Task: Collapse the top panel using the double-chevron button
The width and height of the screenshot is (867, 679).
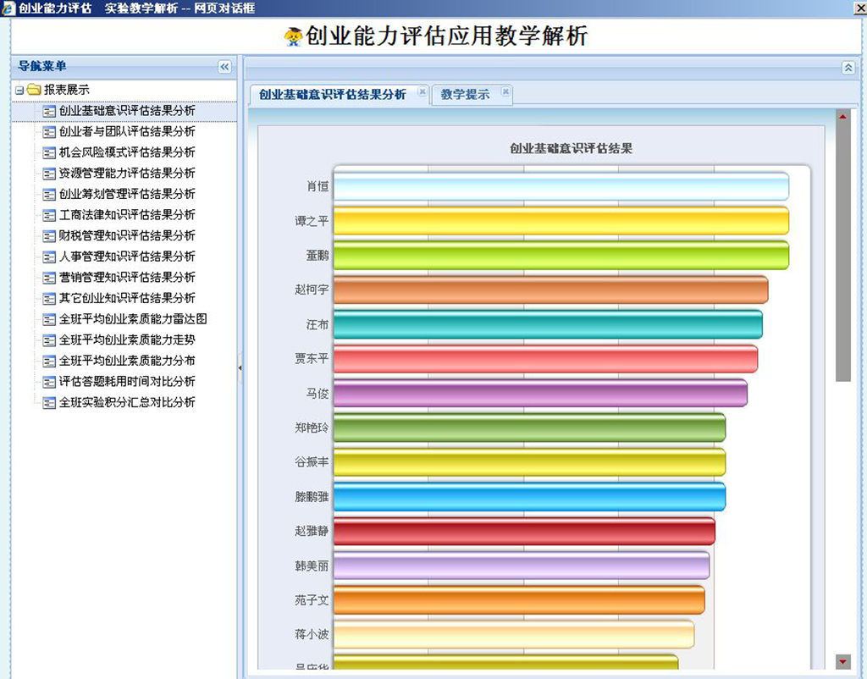Action: (848, 68)
